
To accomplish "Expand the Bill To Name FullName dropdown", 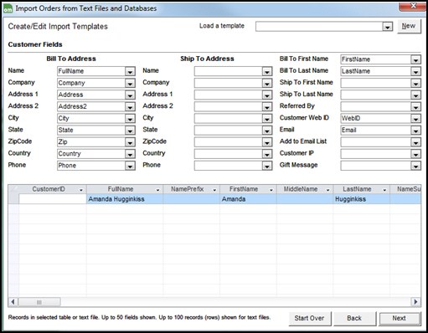I will point(130,71).
